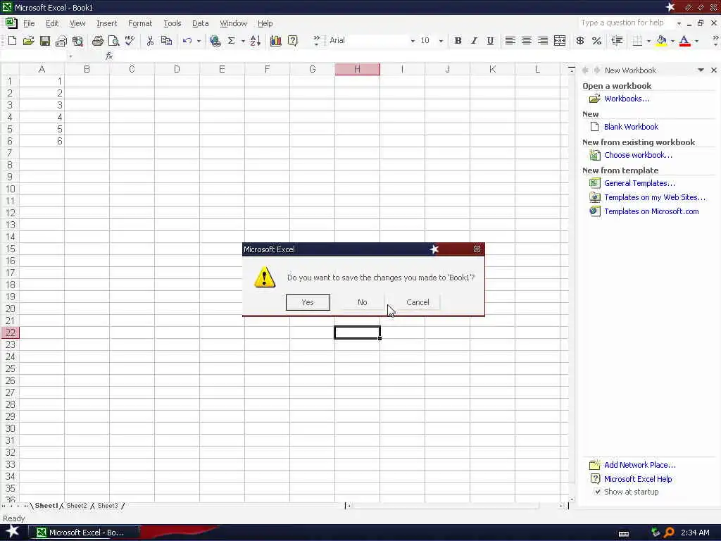Toggle underline formatting
The width and height of the screenshot is (721, 541).
(490, 41)
